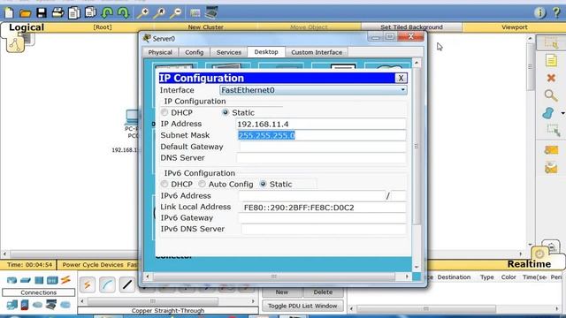
Task: Click the Paste toolbar icon
Action: pos(90,12)
